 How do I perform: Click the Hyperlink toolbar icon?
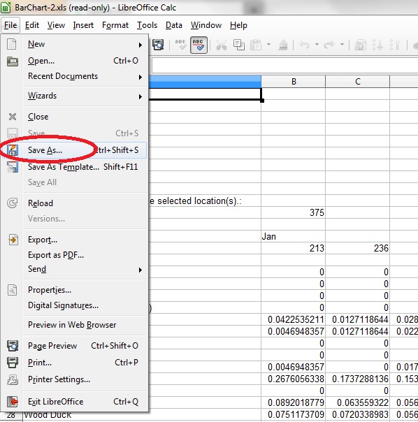pos(361,45)
